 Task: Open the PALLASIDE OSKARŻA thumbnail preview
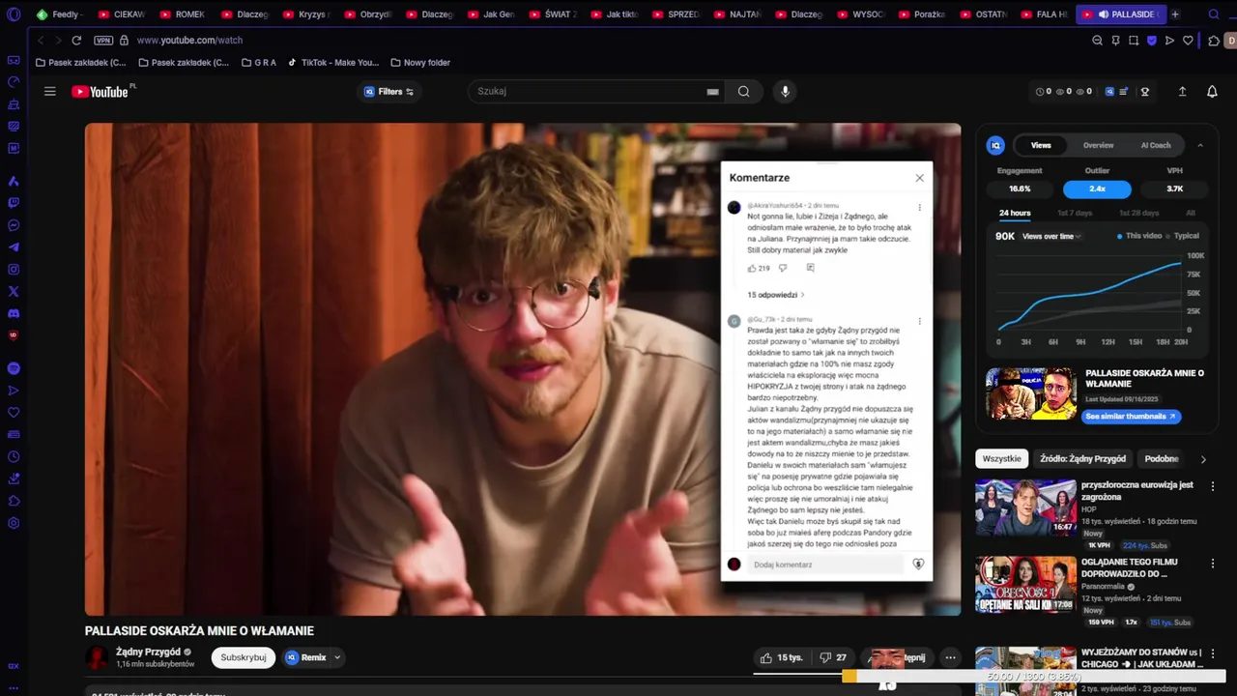coord(1031,393)
